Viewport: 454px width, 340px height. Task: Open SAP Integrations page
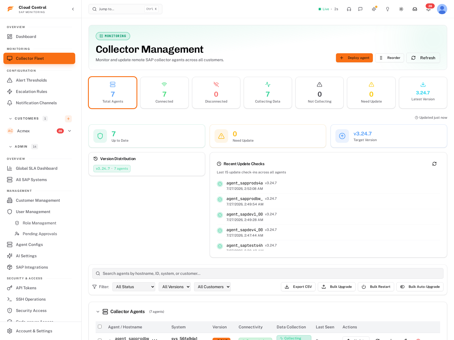(x=39, y=267)
